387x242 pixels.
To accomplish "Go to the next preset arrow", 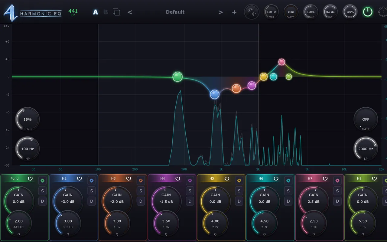I will [x=221, y=12].
